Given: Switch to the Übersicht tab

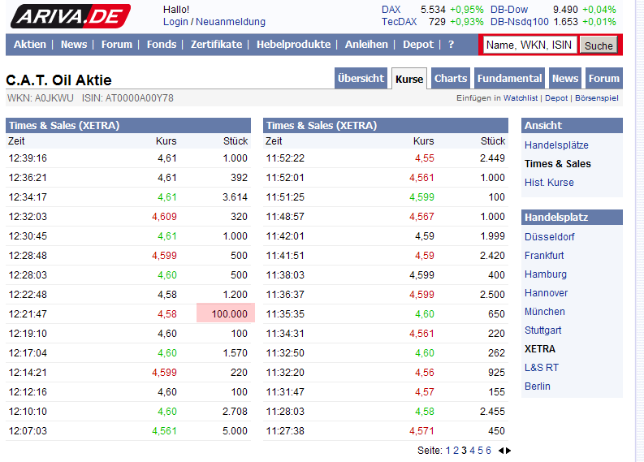Looking at the screenshot, I should click(x=361, y=79).
